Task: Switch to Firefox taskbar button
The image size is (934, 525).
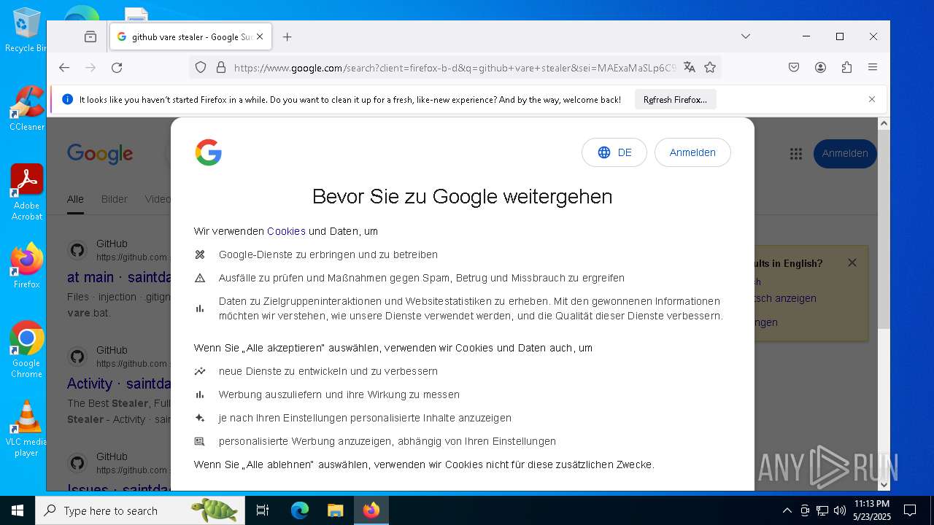Action: tap(371, 510)
